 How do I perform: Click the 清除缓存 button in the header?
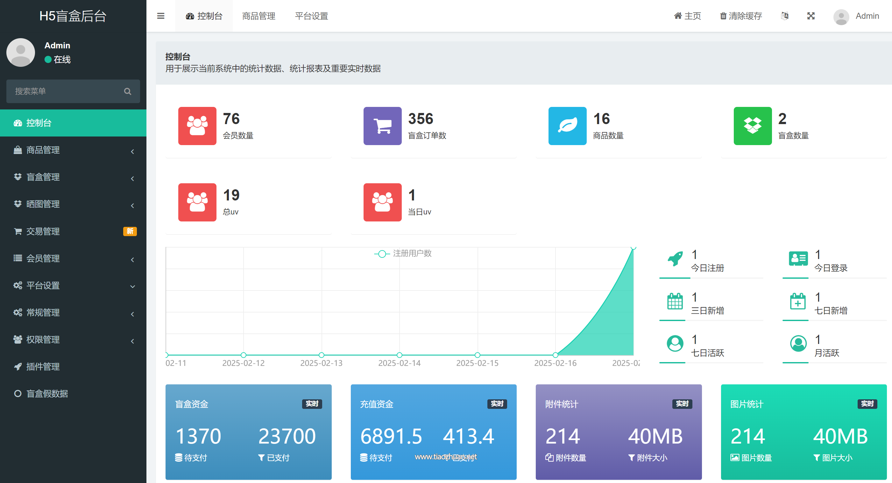(741, 16)
